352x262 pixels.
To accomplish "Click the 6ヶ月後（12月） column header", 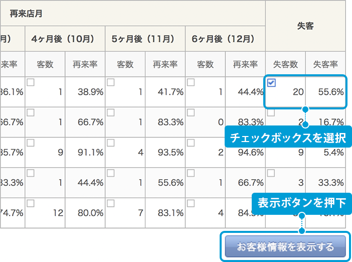I will point(225,39).
